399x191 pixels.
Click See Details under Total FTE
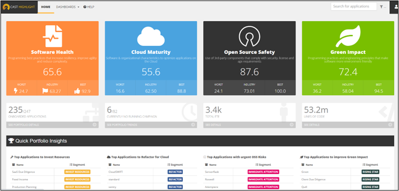tap(249, 125)
